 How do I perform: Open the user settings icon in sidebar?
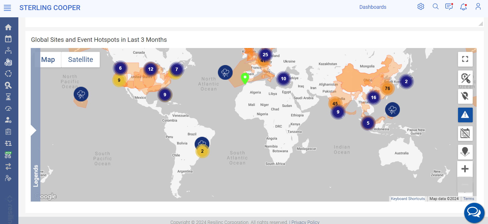click(x=8, y=120)
